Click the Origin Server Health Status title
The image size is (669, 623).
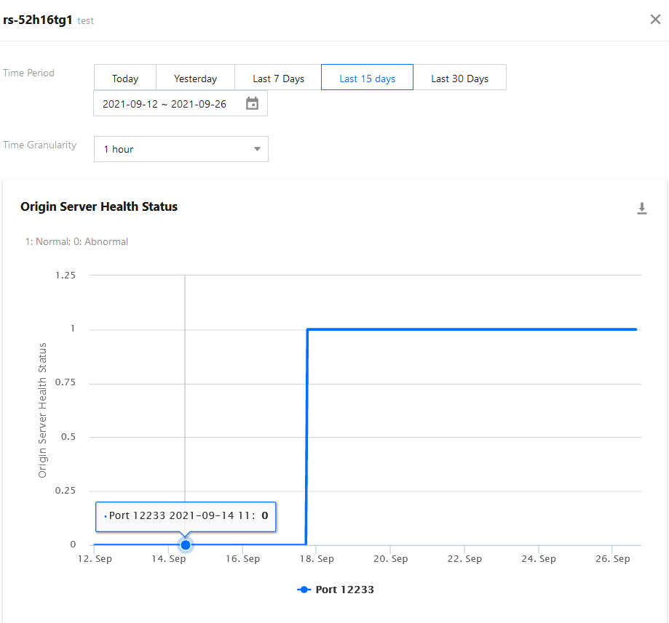pyautogui.click(x=99, y=206)
